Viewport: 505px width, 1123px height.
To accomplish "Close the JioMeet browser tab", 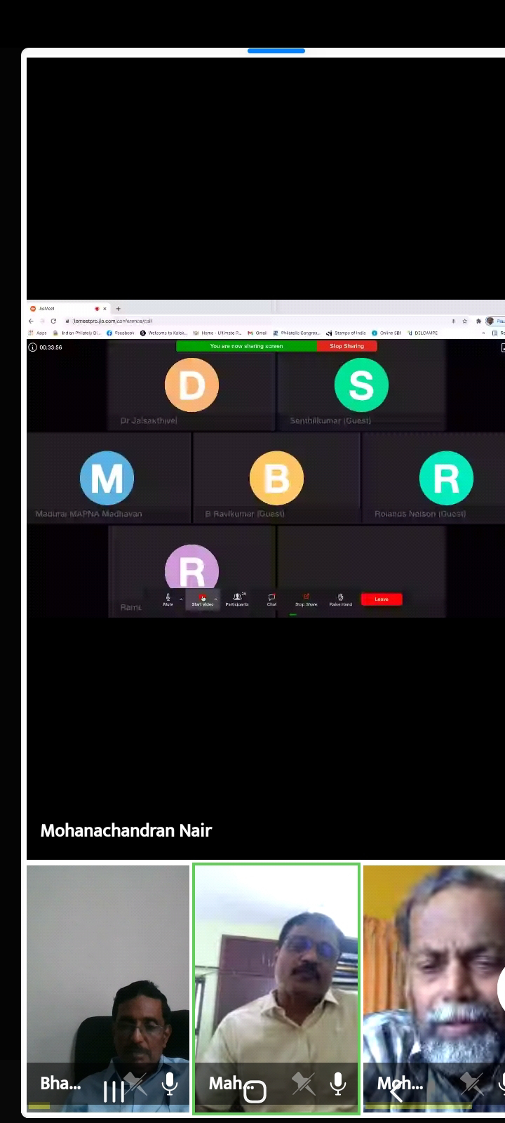I will 105,309.
